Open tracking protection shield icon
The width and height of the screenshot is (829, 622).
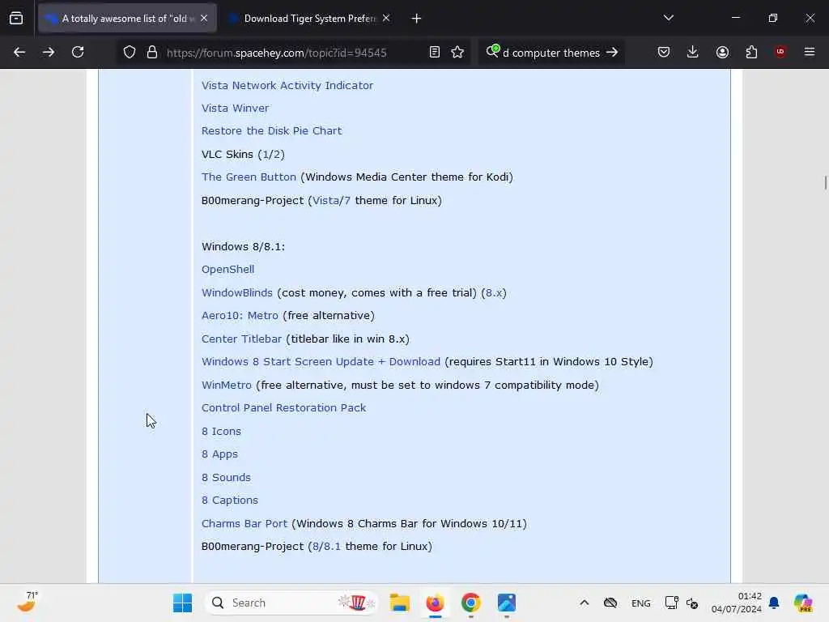tap(130, 53)
